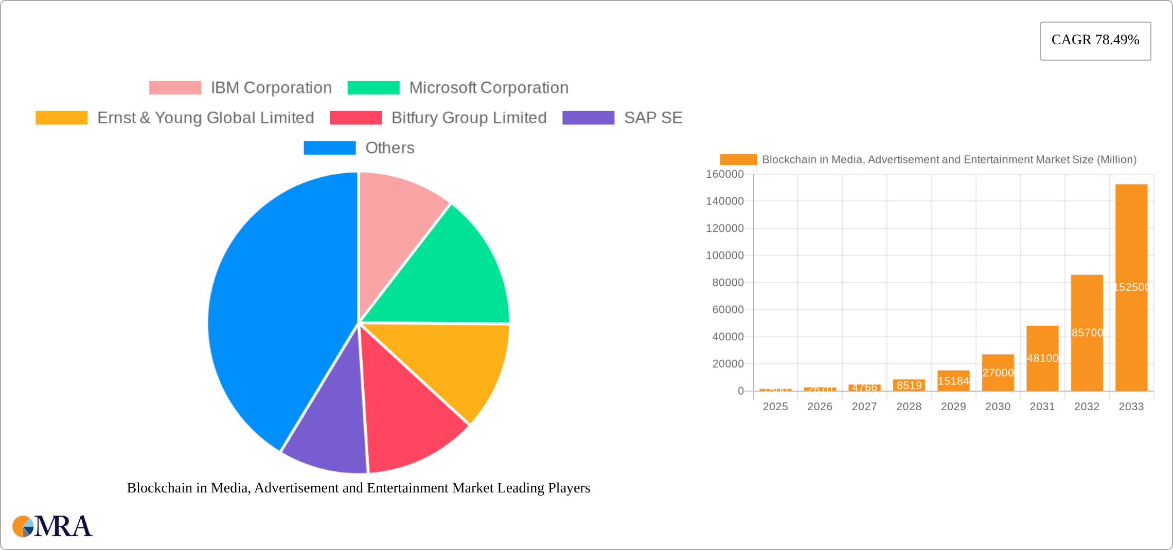Click the 140000 y-axis value
The width and height of the screenshot is (1173, 550).
(725, 201)
